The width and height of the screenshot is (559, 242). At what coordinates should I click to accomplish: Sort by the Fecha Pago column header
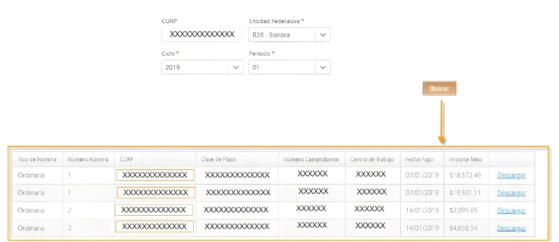(419, 160)
